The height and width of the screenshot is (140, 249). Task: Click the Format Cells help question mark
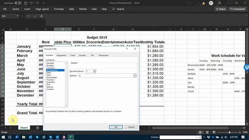pyautogui.click(x=127, y=49)
